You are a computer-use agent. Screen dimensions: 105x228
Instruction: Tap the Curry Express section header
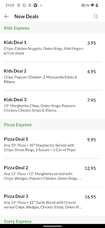coord(18,221)
